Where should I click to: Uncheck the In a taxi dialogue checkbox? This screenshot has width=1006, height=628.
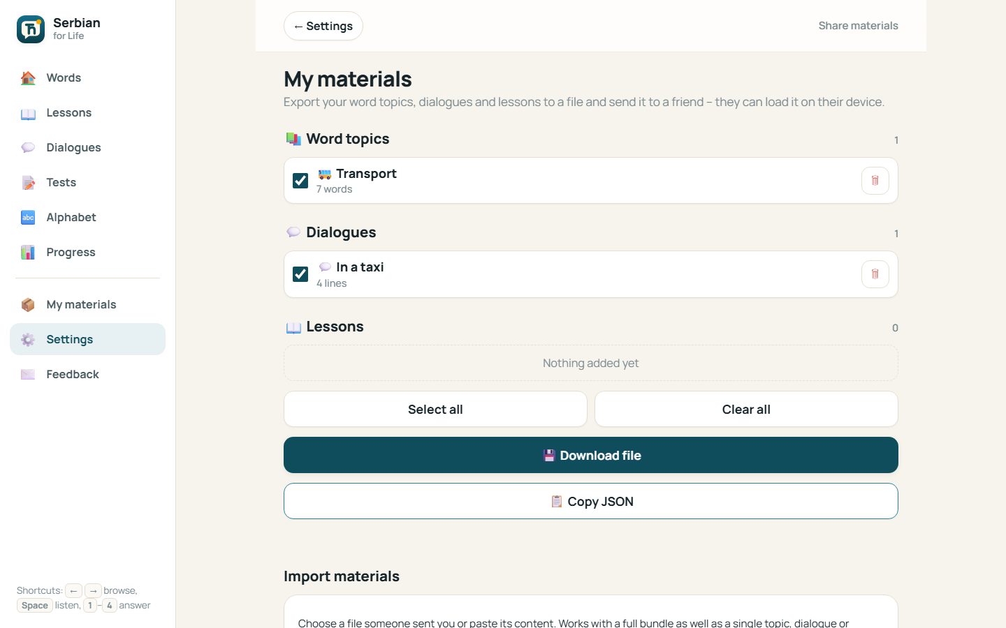300,274
